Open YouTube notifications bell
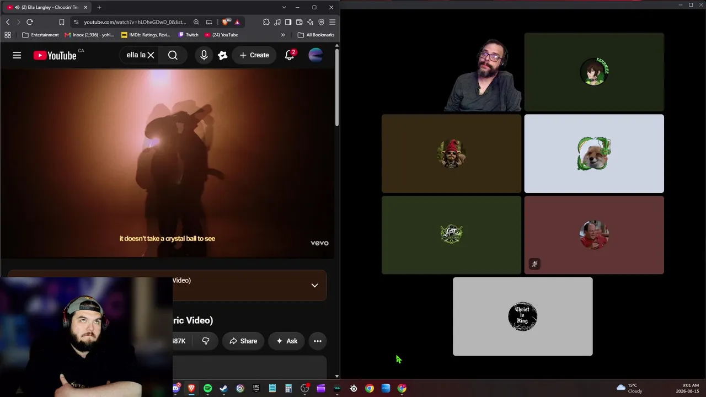This screenshot has height=397, width=706. click(290, 55)
